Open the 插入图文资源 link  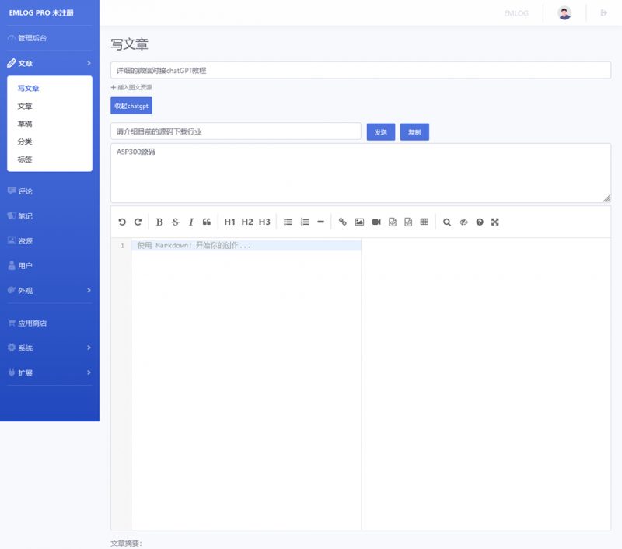click(134, 89)
